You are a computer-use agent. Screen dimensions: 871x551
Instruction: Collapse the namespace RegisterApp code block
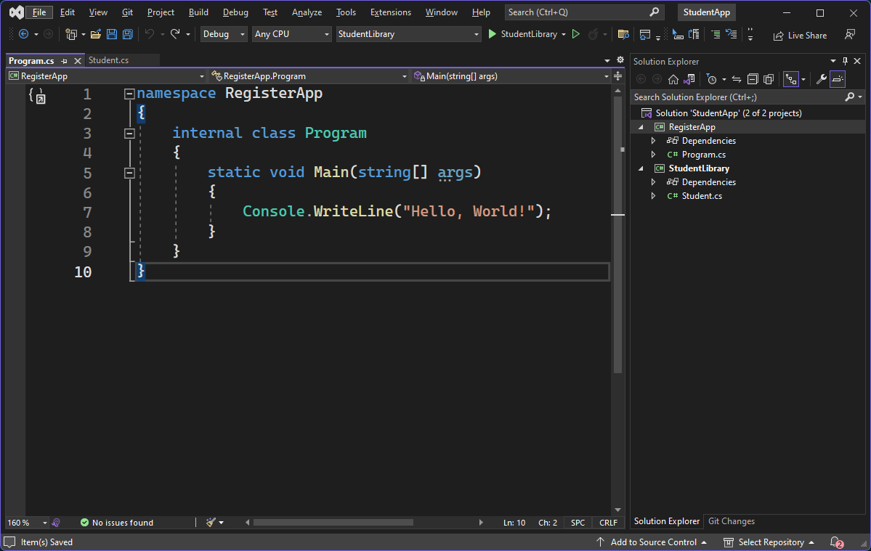click(x=129, y=94)
